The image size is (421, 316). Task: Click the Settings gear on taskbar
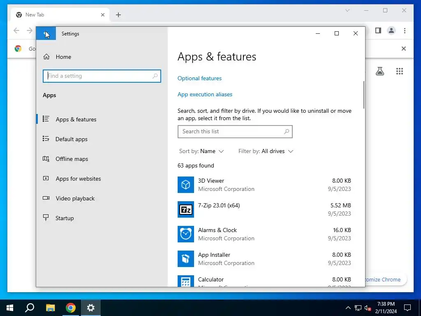(x=91, y=308)
